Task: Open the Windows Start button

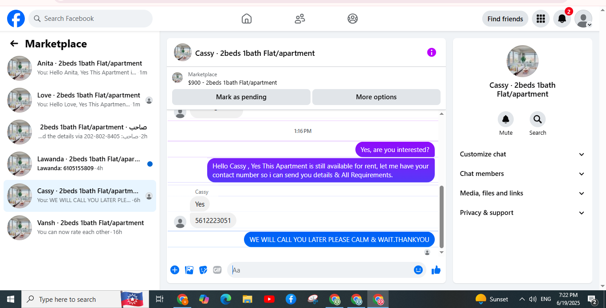Action: point(11,299)
